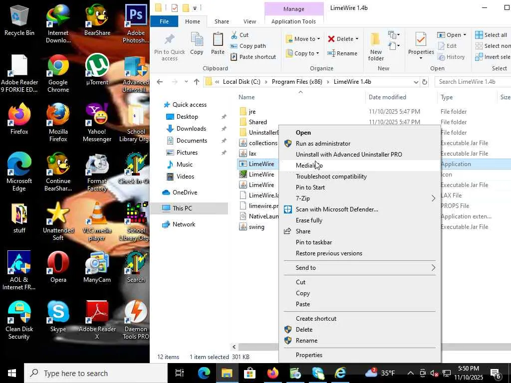
Task: Click the Windows taskbar search box
Action: pos(96,373)
